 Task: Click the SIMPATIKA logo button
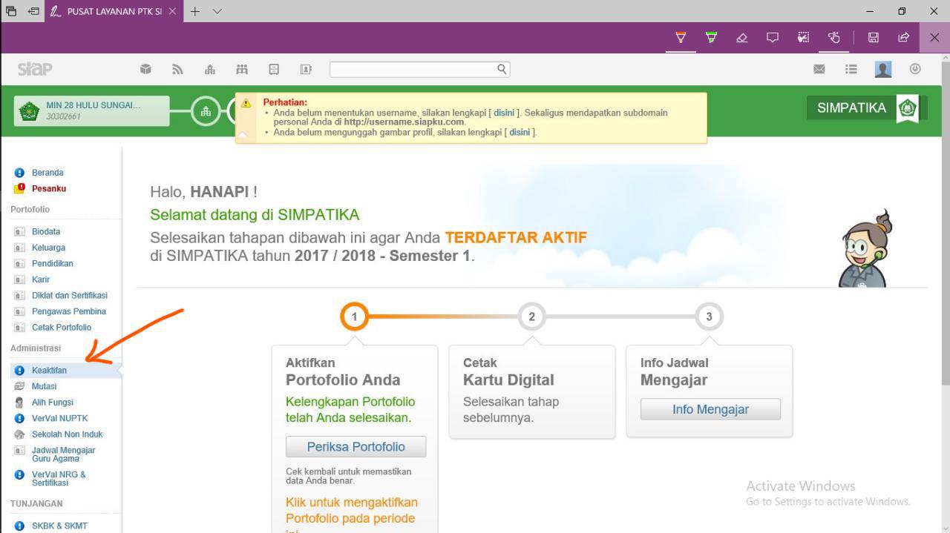[867, 108]
